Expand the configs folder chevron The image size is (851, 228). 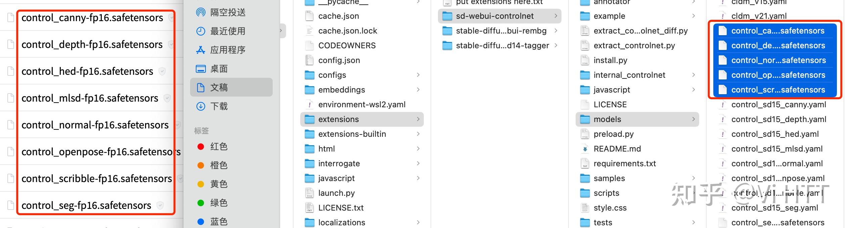pyautogui.click(x=418, y=75)
